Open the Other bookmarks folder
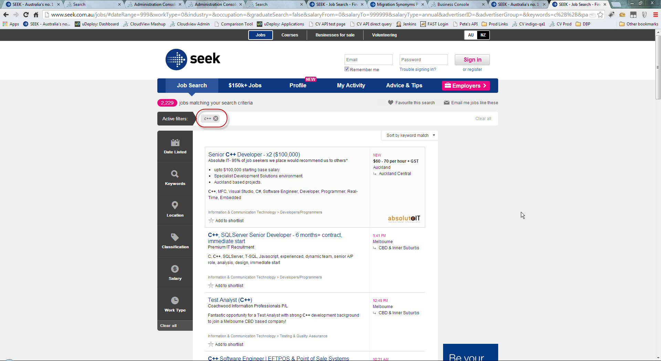This screenshot has width=661, height=361. (x=639, y=24)
